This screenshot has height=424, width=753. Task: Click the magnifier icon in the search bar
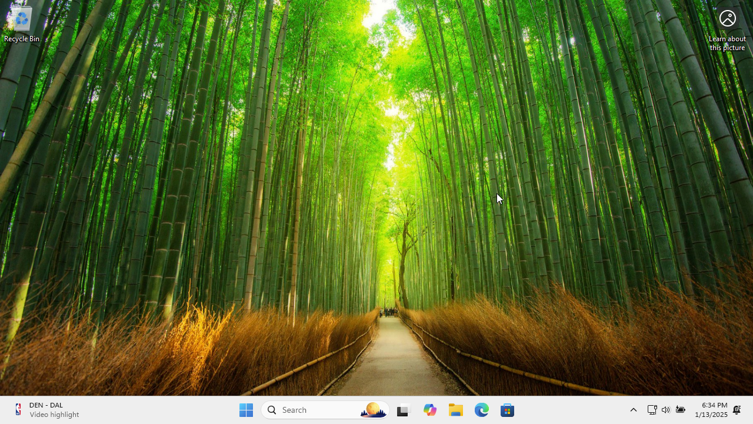(x=271, y=409)
